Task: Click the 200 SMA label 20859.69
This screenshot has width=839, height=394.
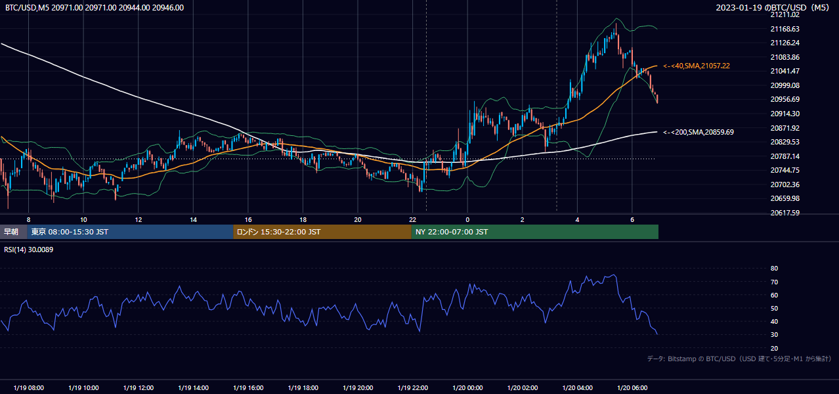Action: point(699,132)
